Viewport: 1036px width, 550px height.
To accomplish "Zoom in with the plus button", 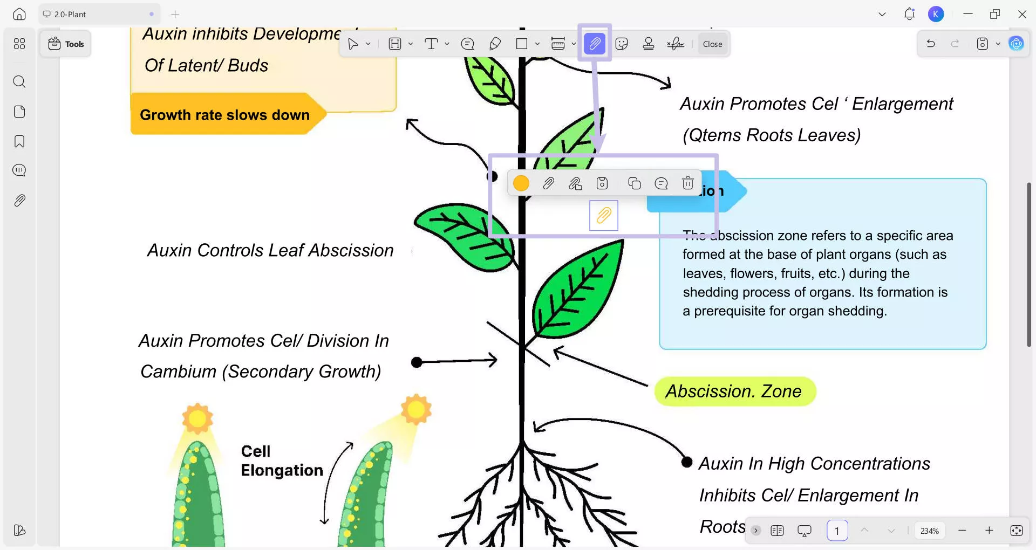I will coord(989,531).
